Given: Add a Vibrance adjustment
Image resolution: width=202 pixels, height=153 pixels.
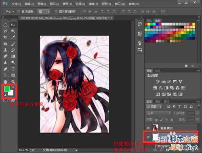Looking at the screenshot, I should click(x=181, y=82).
